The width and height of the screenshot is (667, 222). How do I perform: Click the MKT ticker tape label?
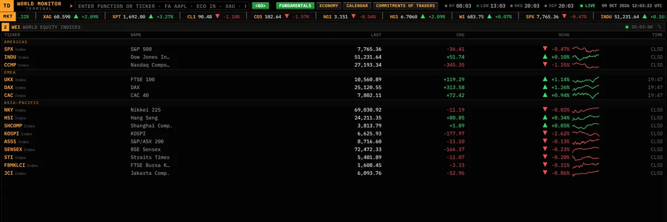click(7, 17)
